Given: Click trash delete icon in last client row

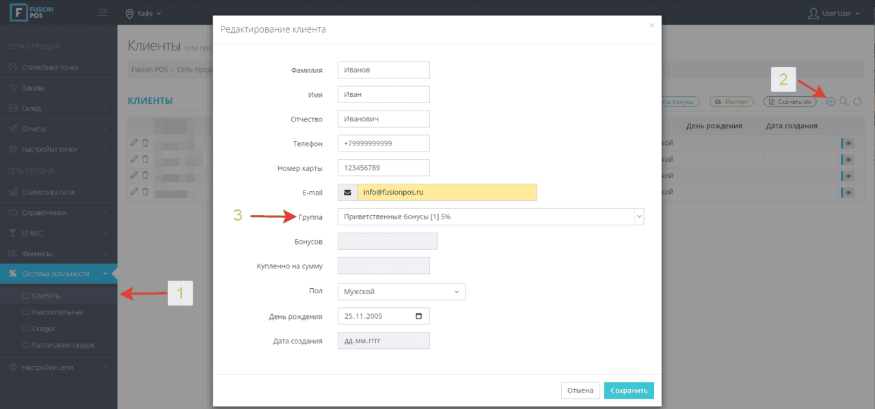Looking at the screenshot, I should [145, 192].
